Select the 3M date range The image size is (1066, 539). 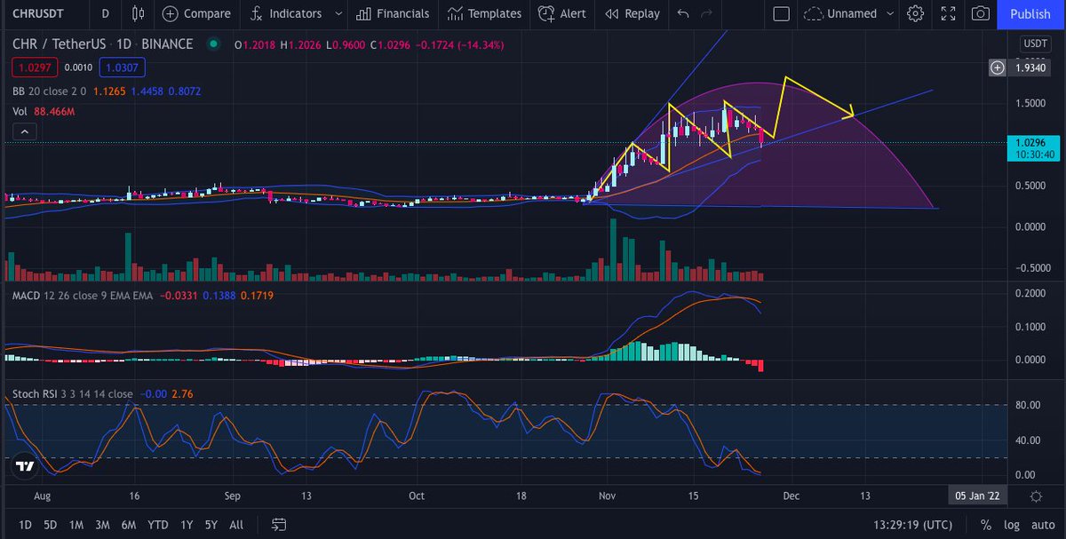pos(103,524)
